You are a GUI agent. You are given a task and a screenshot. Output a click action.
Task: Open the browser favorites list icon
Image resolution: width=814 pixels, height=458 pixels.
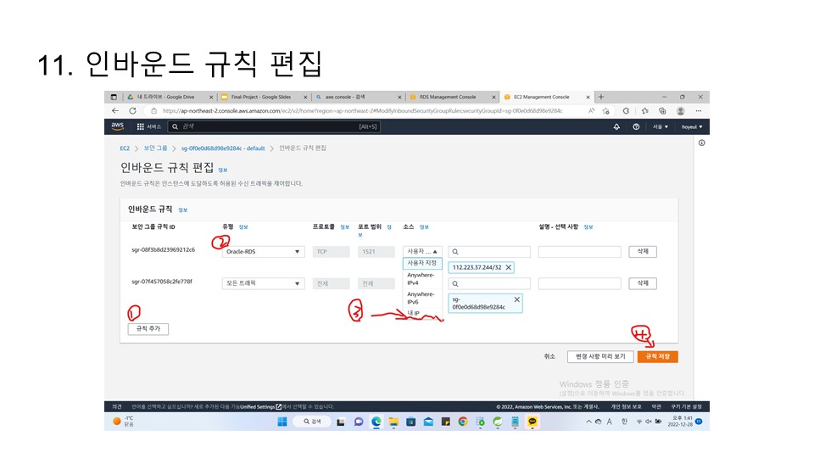(x=644, y=110)
